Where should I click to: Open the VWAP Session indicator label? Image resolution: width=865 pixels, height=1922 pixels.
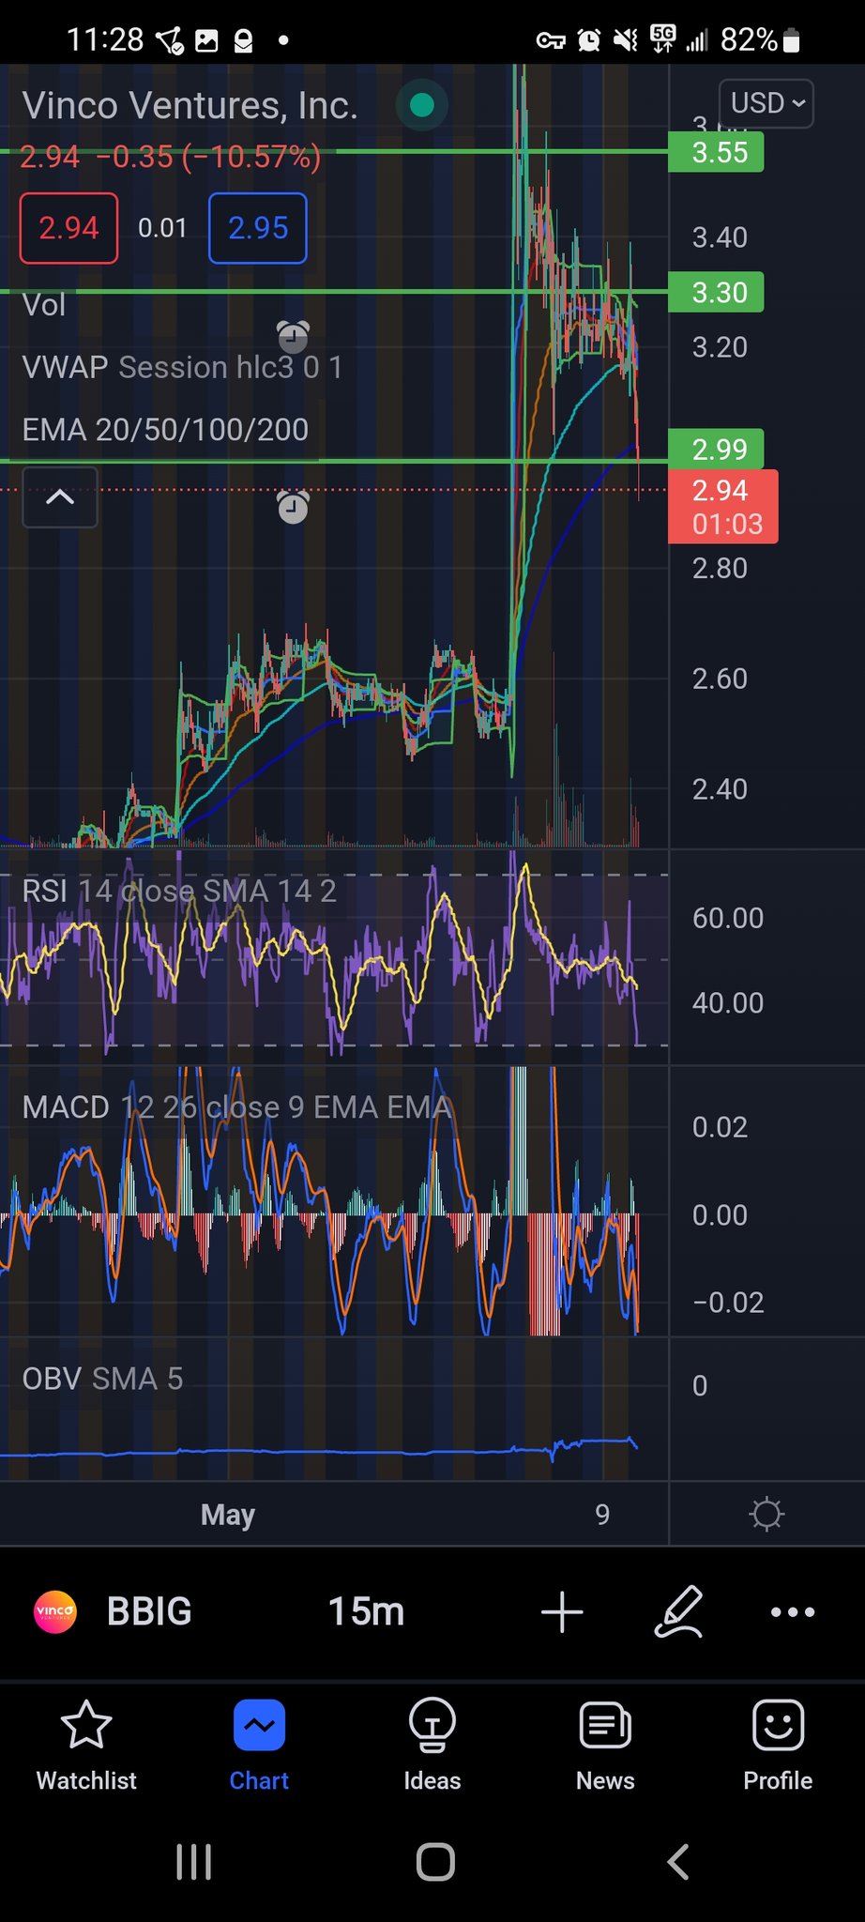click(182, 367)
